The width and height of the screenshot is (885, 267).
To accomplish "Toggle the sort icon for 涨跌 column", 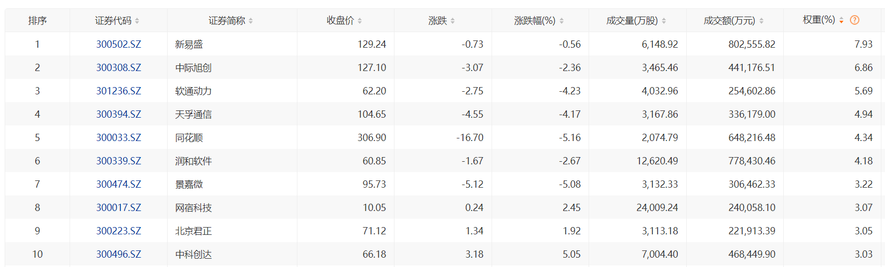I will (453, 21).
